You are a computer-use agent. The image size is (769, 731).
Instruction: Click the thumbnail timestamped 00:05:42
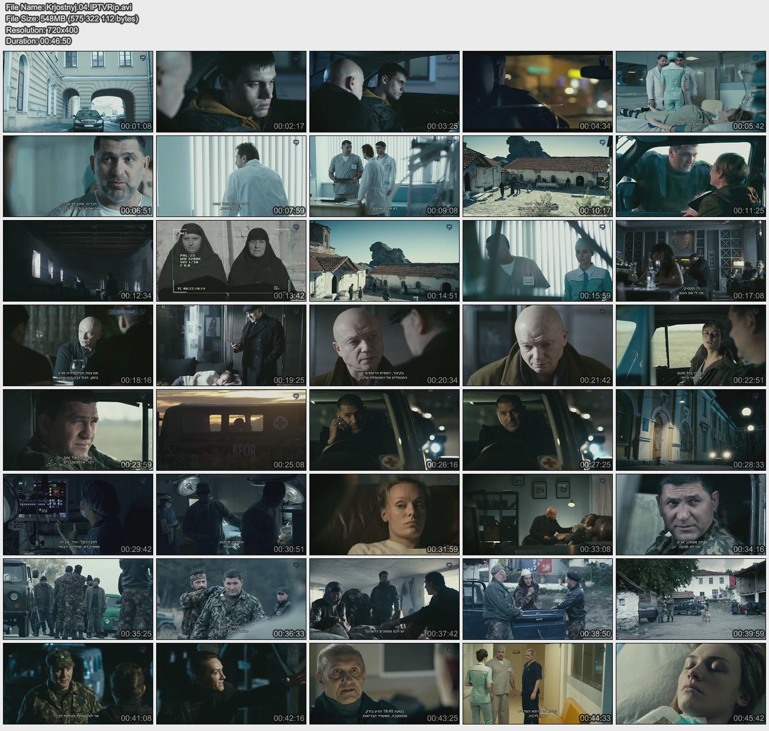pyautogui.click(x=690, y=92)
